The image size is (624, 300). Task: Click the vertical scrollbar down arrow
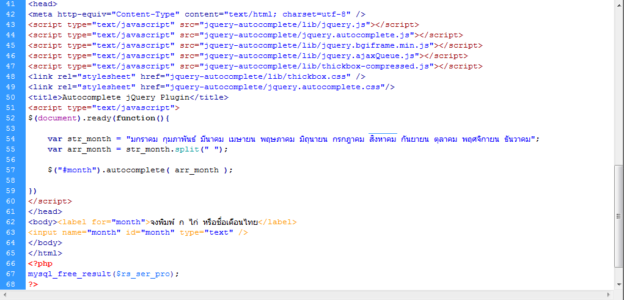(x=619, y=285)
